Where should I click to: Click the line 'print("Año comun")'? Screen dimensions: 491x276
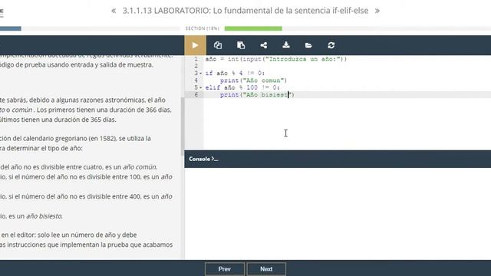[253, 80]
